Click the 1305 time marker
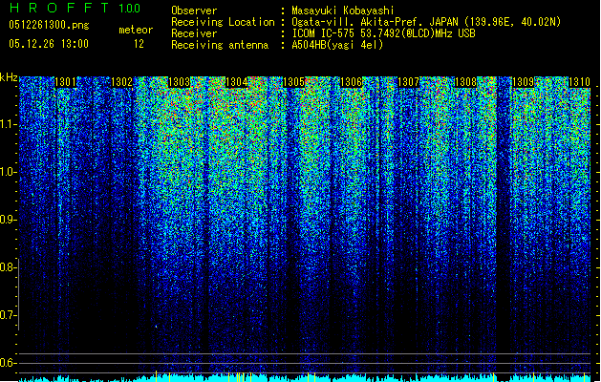 293,82
